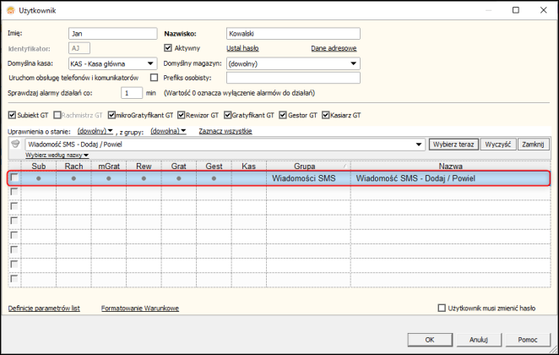Confirm with the OK button
The height and width of the screenshot is (355, 559).
click(430, 340)
